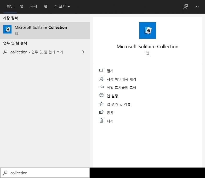Image resolution: width=205 pixels, height=178 pixels.
Task: Click the share icon beside 공유
Action: [x=101, y=112]
